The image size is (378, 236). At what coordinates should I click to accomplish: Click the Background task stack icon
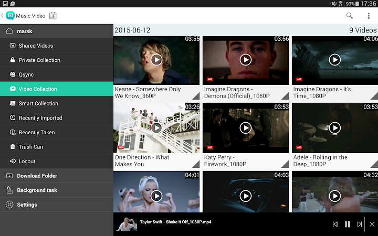click(9, 190)
